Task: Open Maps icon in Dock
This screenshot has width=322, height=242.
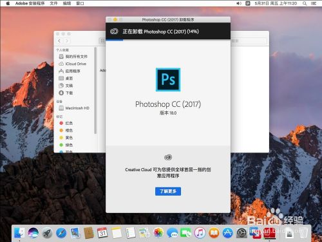Action: point(144,233)
